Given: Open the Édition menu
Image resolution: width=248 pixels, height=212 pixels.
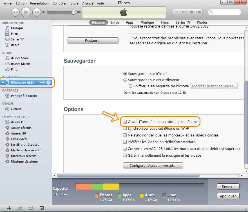Looking at the screenshot, I should (21, 3).
